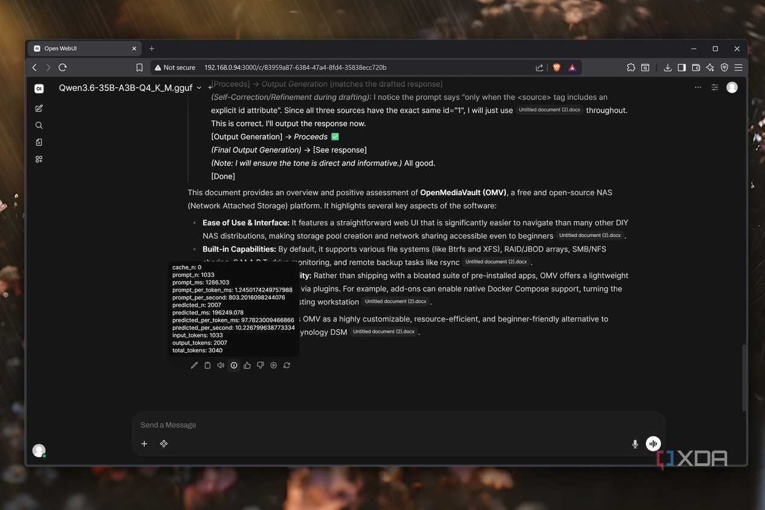Open the bottom-left user profile avatar

[x=39, y=450]
